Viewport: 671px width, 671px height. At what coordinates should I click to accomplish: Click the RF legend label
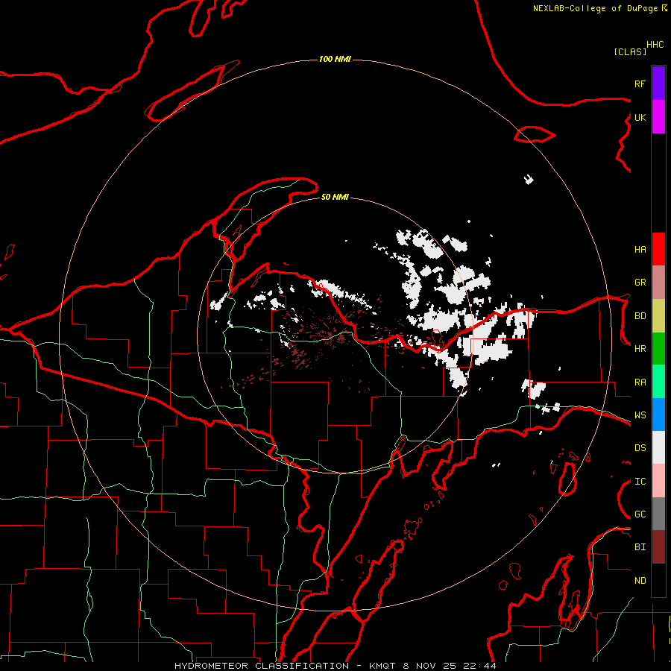tap(640, 84)
